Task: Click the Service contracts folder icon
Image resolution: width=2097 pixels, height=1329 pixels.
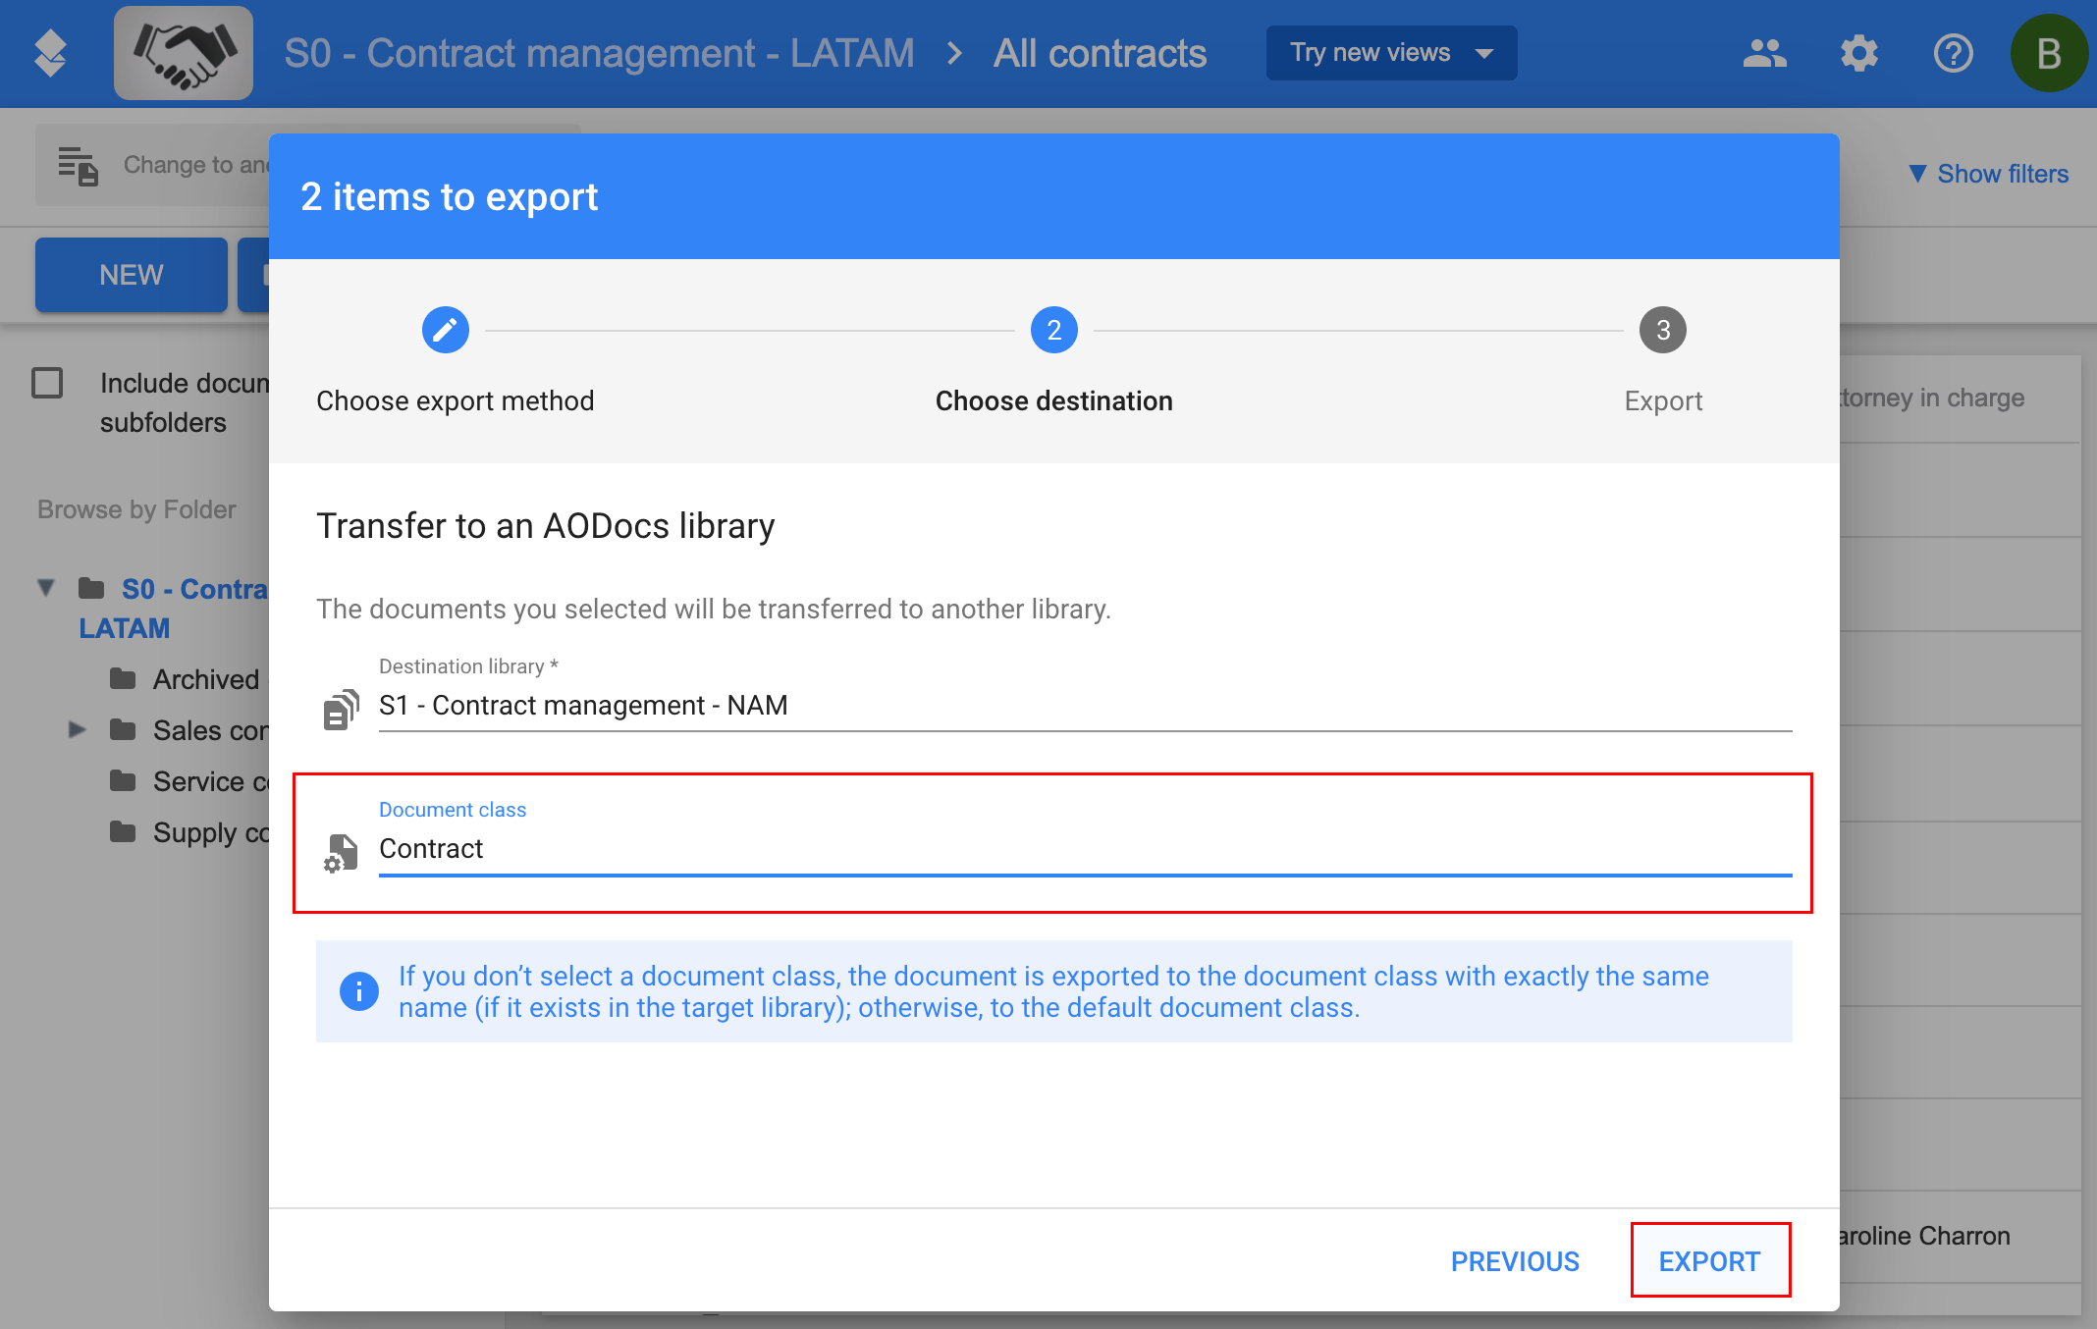Action: (123, 780)
